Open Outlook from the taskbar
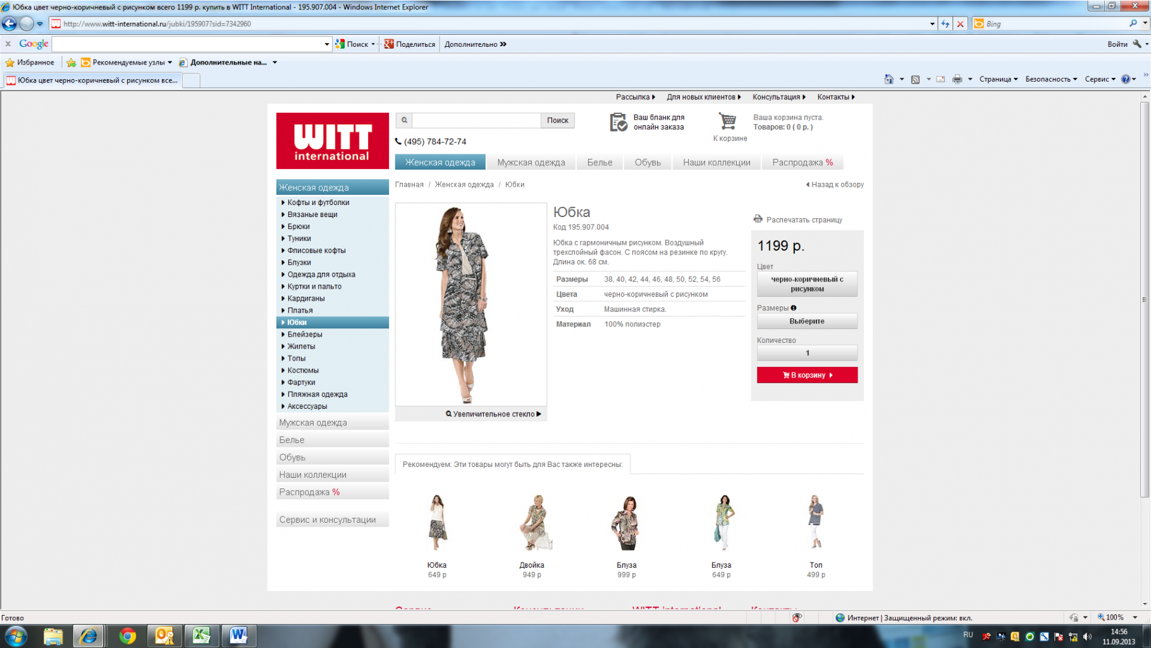This screenshot has height=648, width=1151. 164,636
